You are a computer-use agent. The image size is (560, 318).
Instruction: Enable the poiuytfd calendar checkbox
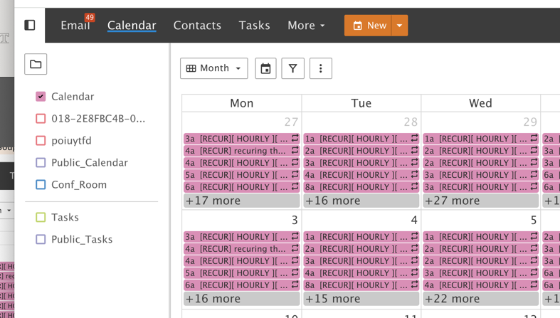pos(41,141)
